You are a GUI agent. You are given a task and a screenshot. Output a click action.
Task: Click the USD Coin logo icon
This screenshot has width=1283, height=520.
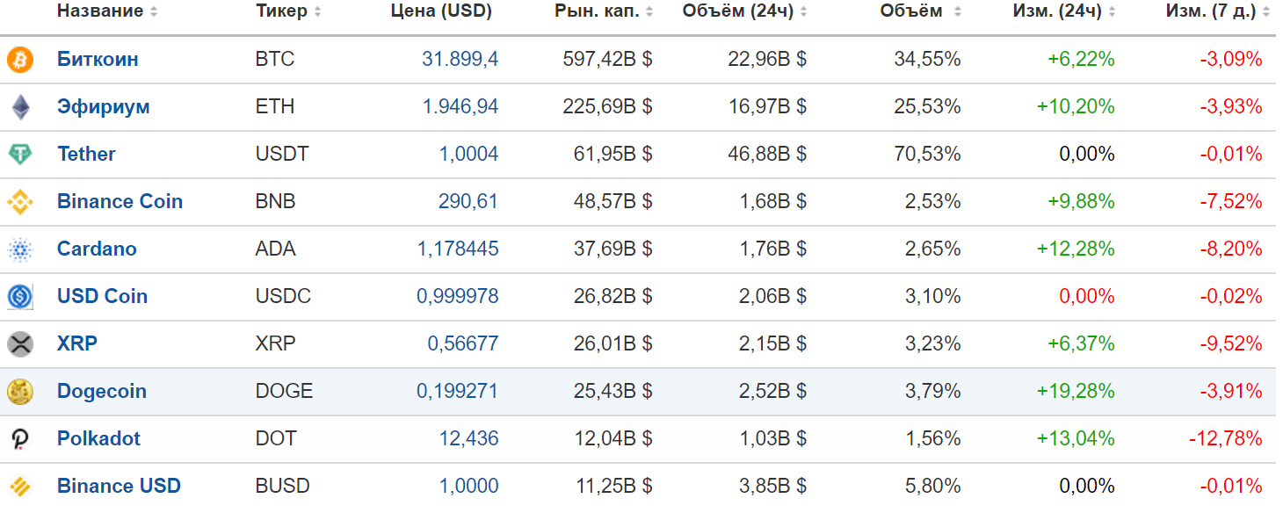pos(19,297)
